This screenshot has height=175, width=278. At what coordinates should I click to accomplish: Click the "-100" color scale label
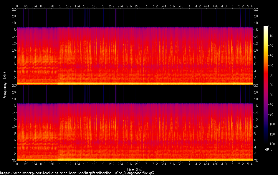coord(271,124)
